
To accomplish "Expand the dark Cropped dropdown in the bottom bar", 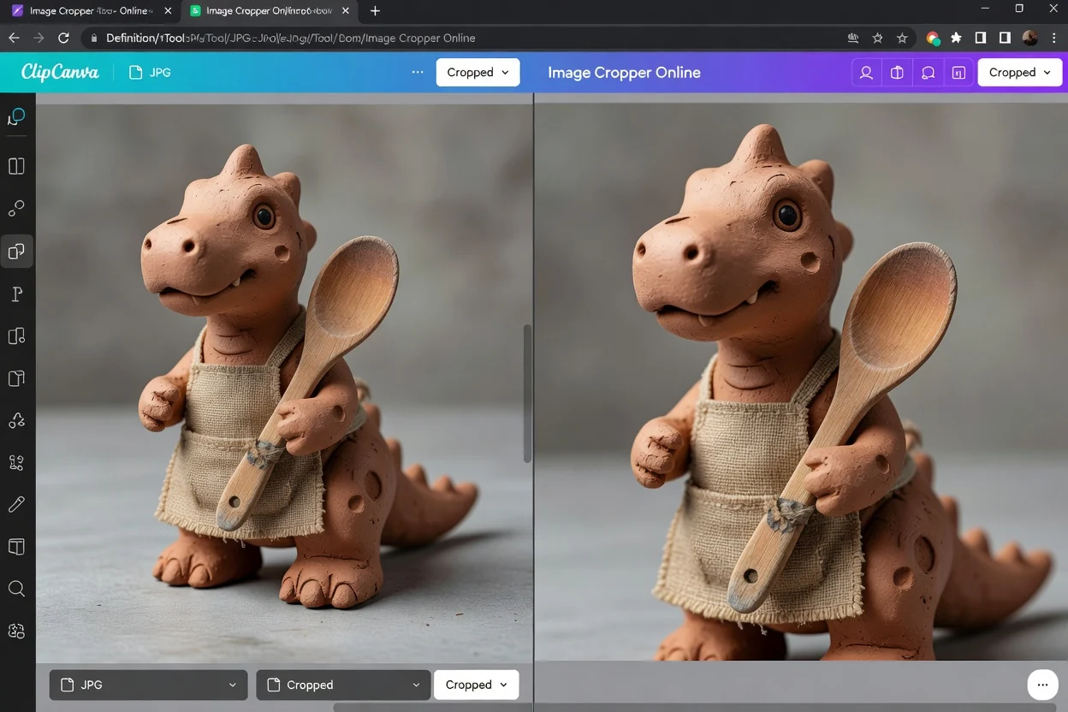I will click(343, 685).
